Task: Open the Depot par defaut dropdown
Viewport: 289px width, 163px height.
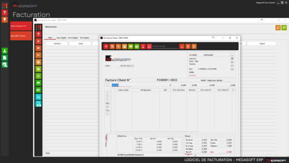Action: click(x=218, y=80)
